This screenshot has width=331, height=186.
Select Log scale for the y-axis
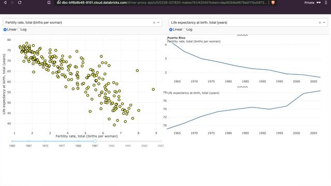pos(184,29)
